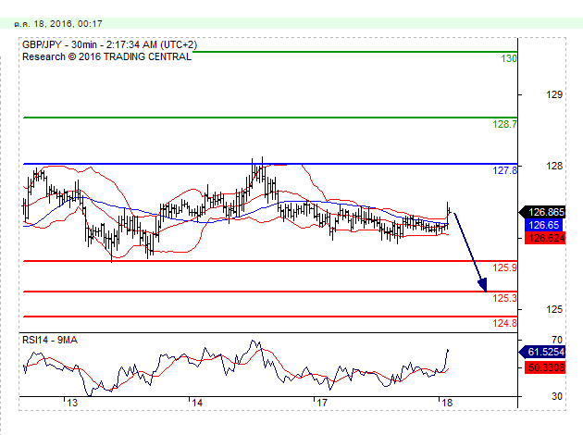Click the red 125.9 support label
The height and width of the screenshot is (435, 583).
[x=504, y=267]
